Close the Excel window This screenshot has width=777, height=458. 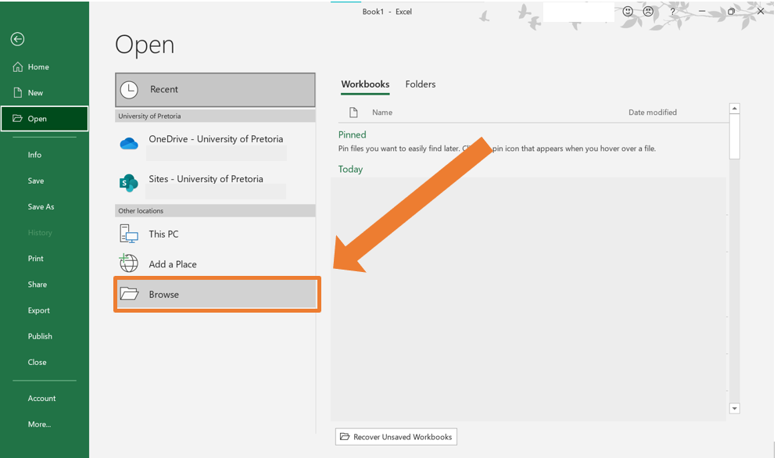(x=761, y=12)
